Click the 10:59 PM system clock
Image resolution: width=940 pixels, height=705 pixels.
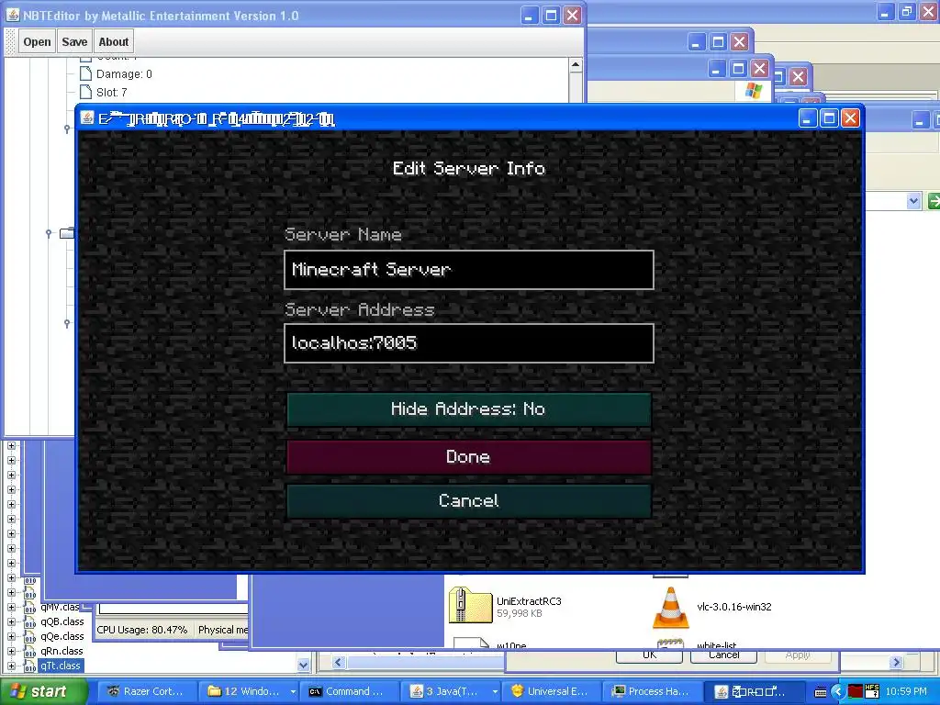(x=906, y=691)
